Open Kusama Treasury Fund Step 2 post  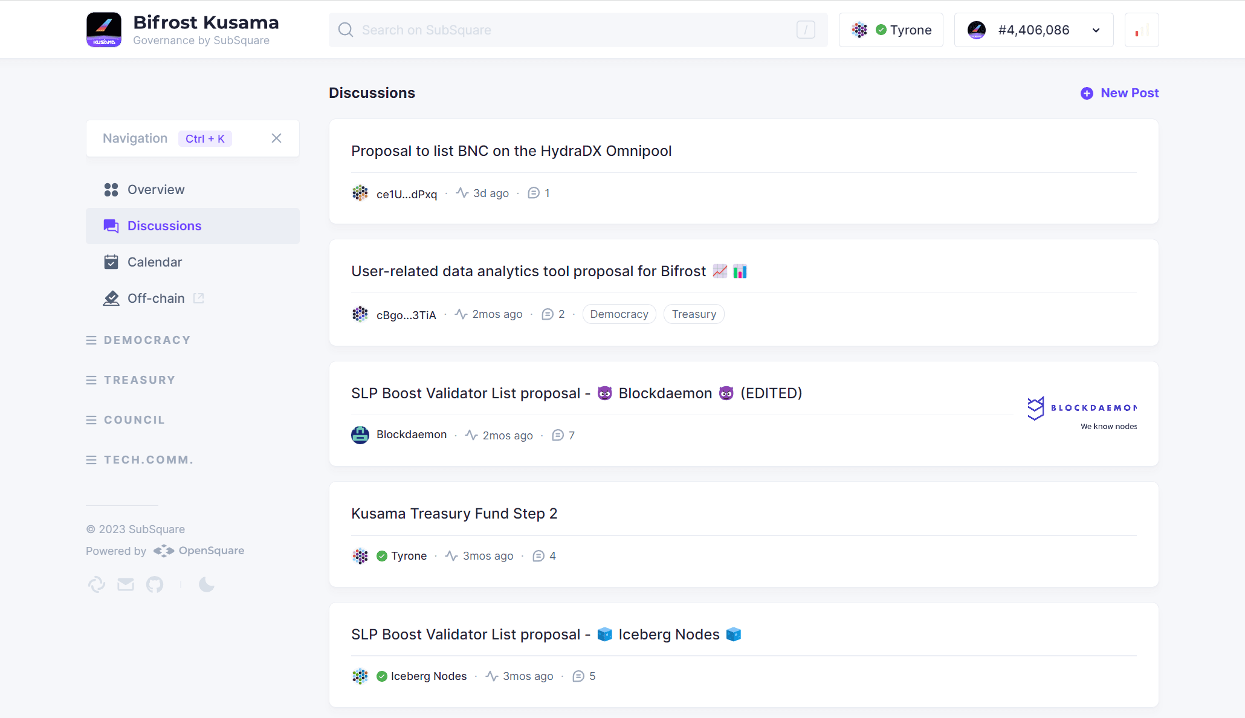click(454, 514)
